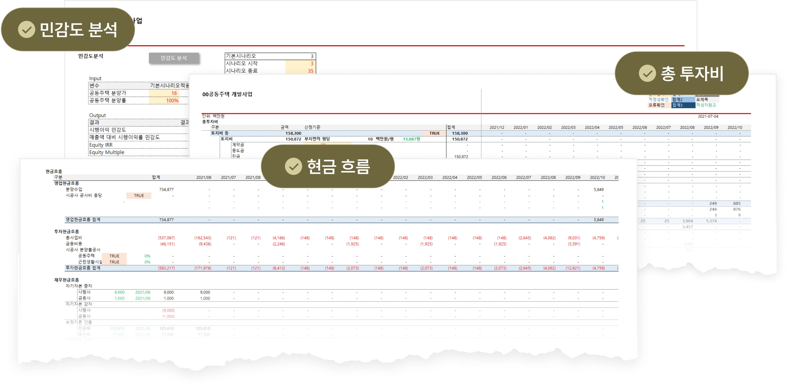This screenshot has height=390, width=787.
Task: Click the Output section label
Action: tap(97, 115)
